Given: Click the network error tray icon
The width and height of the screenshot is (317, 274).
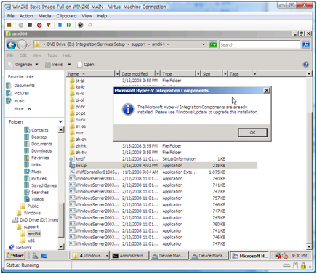Looking at the screenshot, I should (278, 256).
